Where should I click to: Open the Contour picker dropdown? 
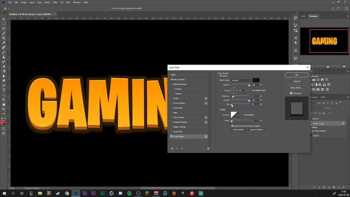pos(238,115)
